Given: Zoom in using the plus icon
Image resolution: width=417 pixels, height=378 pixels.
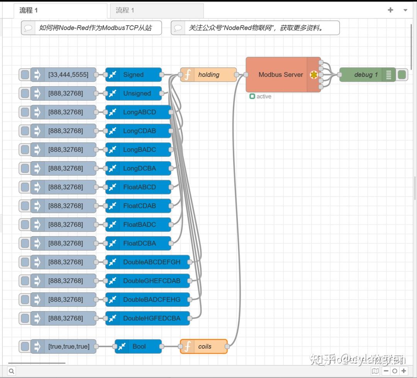Looking at the screenshot, I should (403, 371).
